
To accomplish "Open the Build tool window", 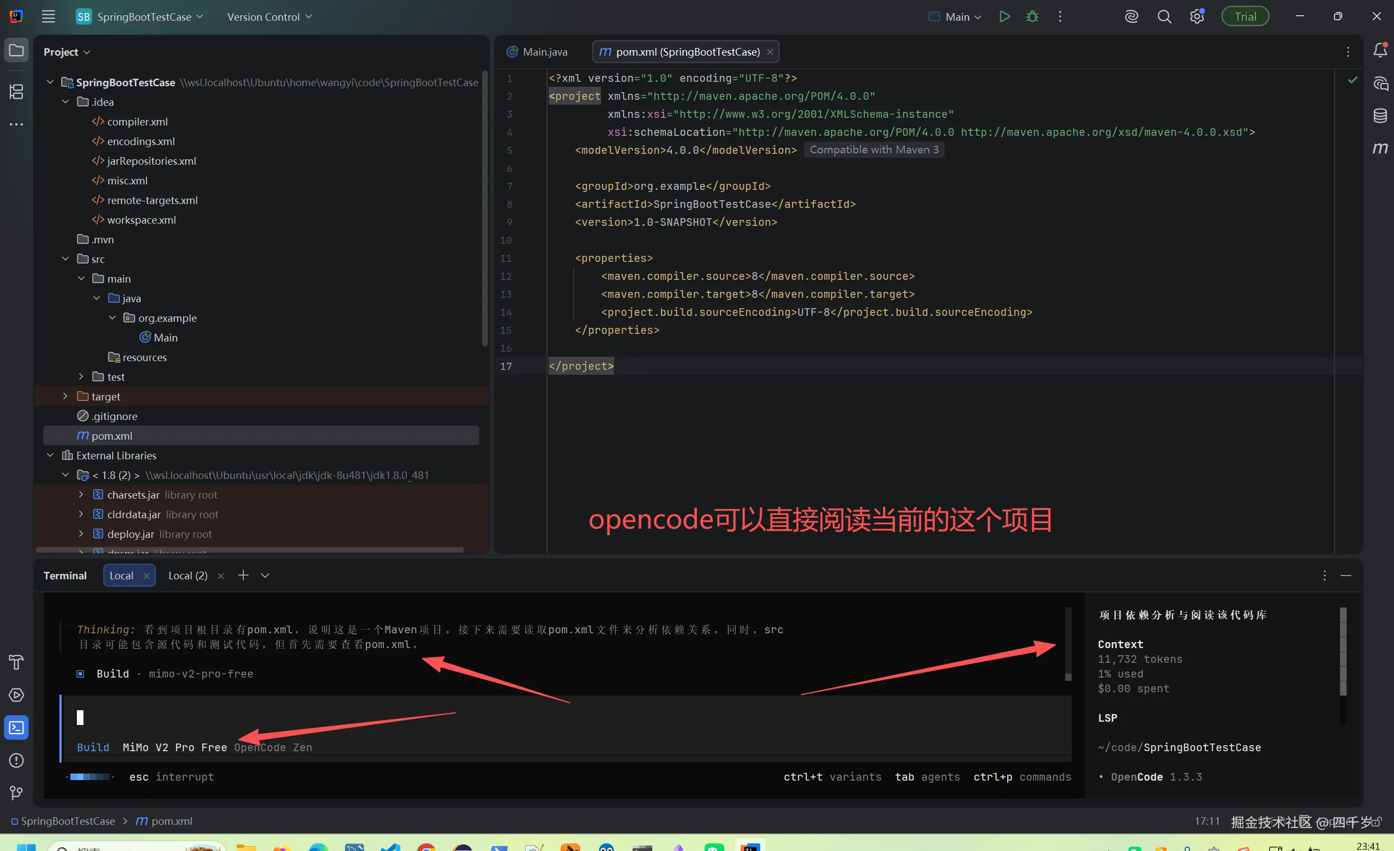I will click(16, 662).
